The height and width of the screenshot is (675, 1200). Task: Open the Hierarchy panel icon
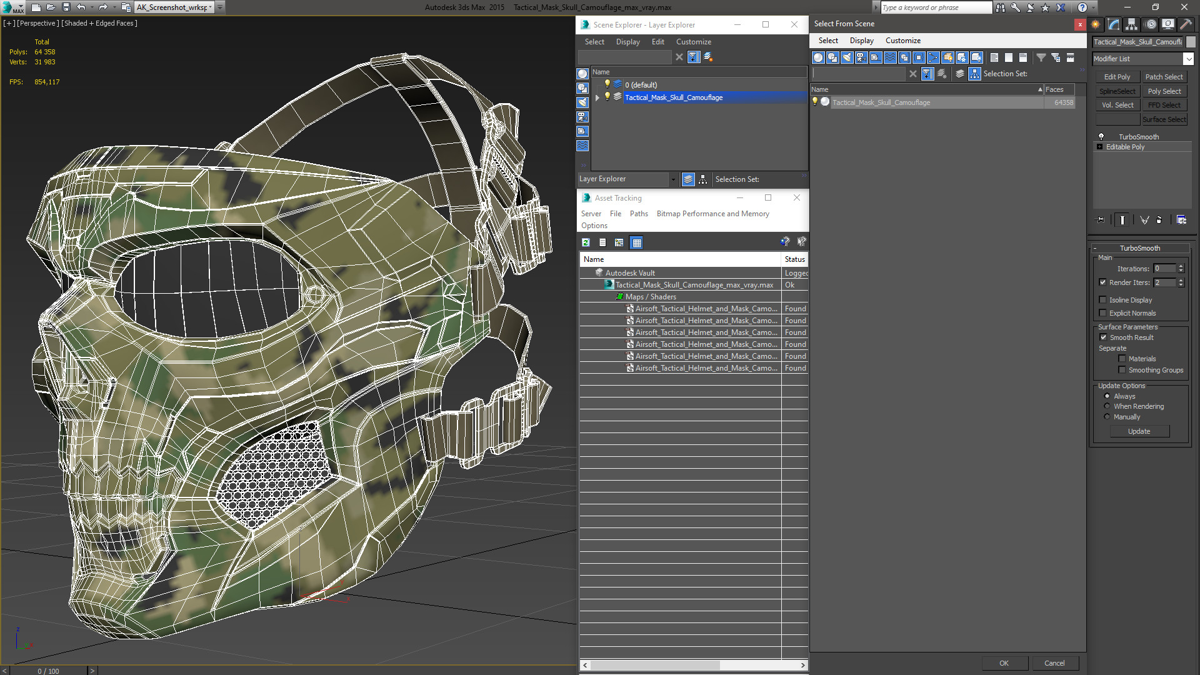coord(1131,24)
